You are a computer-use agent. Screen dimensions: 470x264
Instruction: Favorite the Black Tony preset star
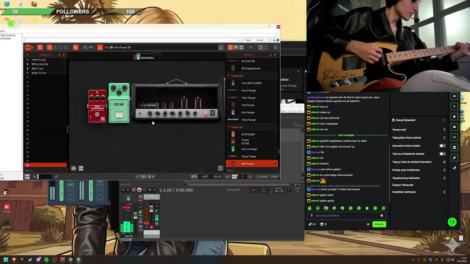coord(64,69)
